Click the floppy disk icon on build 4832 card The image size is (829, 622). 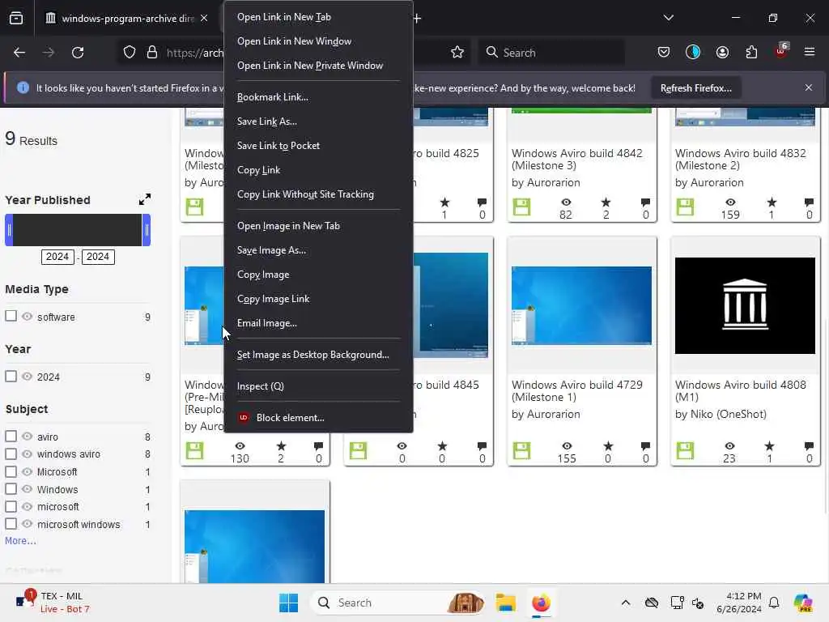[685, 207]
